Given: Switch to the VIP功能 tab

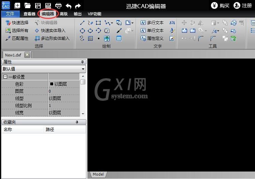Looking at the screenshot, I should tap(95, 14).
